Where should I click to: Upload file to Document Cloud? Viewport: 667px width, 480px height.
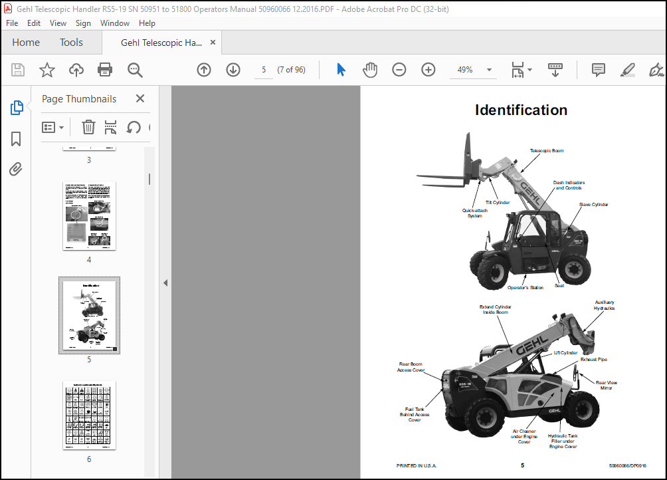[x=76, y=70]
